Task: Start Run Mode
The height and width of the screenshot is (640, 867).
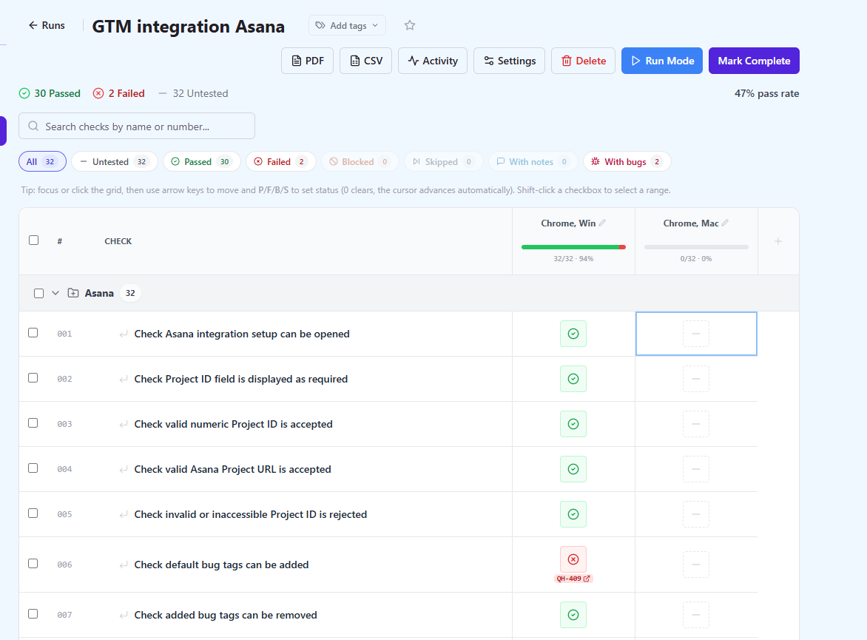Action: click(x=662, y=61)
